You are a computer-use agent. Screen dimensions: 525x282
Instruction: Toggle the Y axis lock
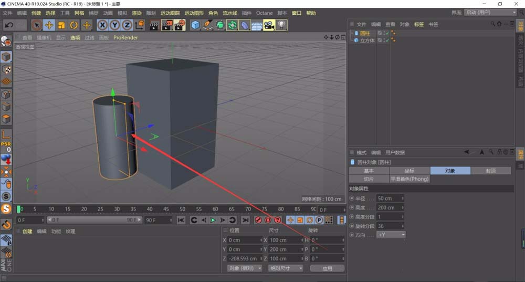click(x=115, y=25)
